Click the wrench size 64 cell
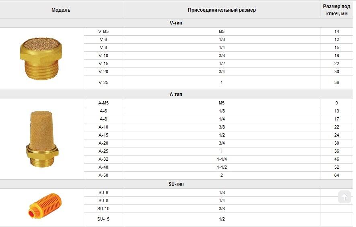Viewport: 356px width, 227px height. click(336, 175)
